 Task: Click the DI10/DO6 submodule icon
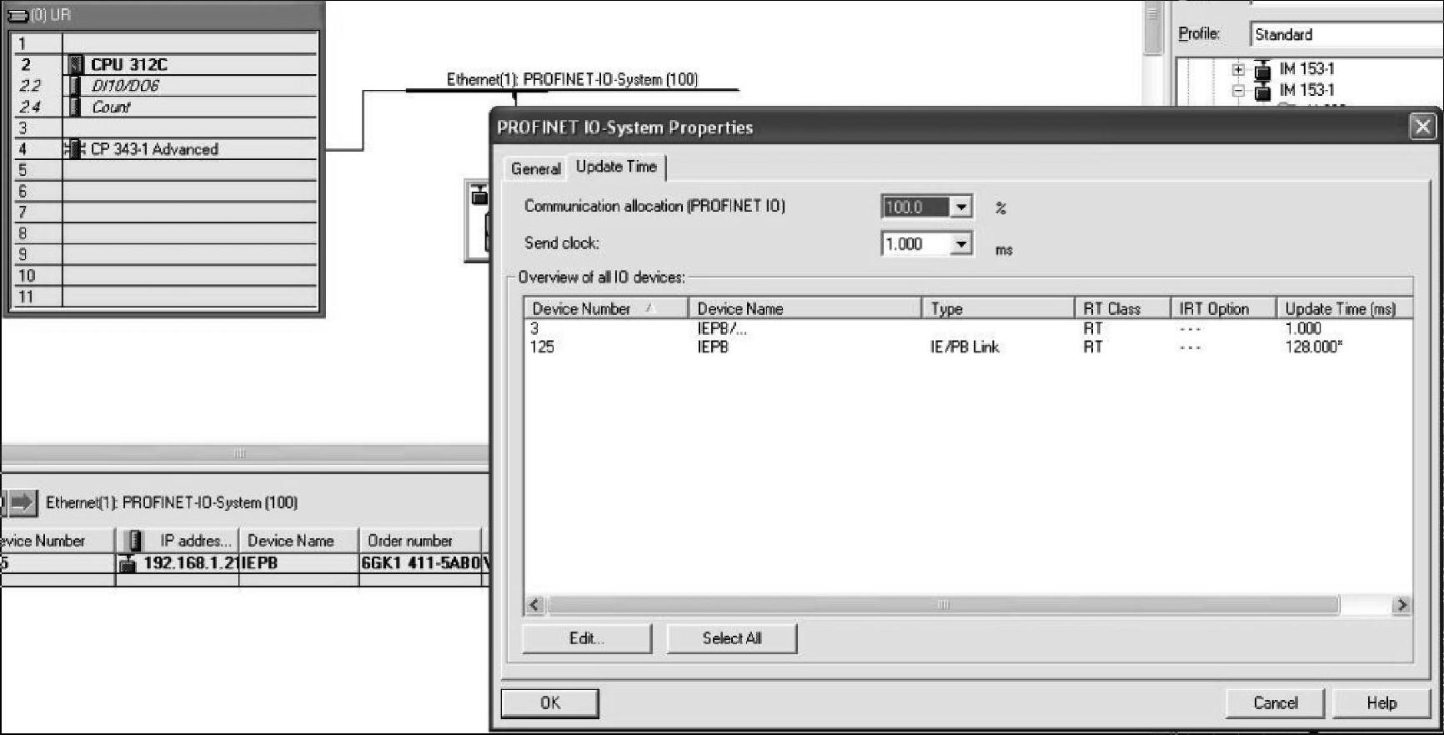(76, 86)
